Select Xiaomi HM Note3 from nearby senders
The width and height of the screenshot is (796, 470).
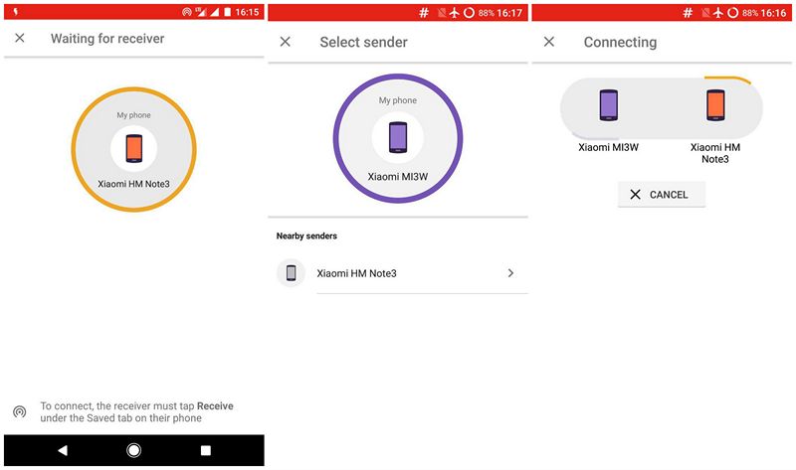pos(398,273)
